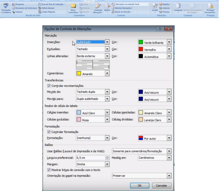
Task: Open the Orientação do papel dropdown
Action: 169,176
